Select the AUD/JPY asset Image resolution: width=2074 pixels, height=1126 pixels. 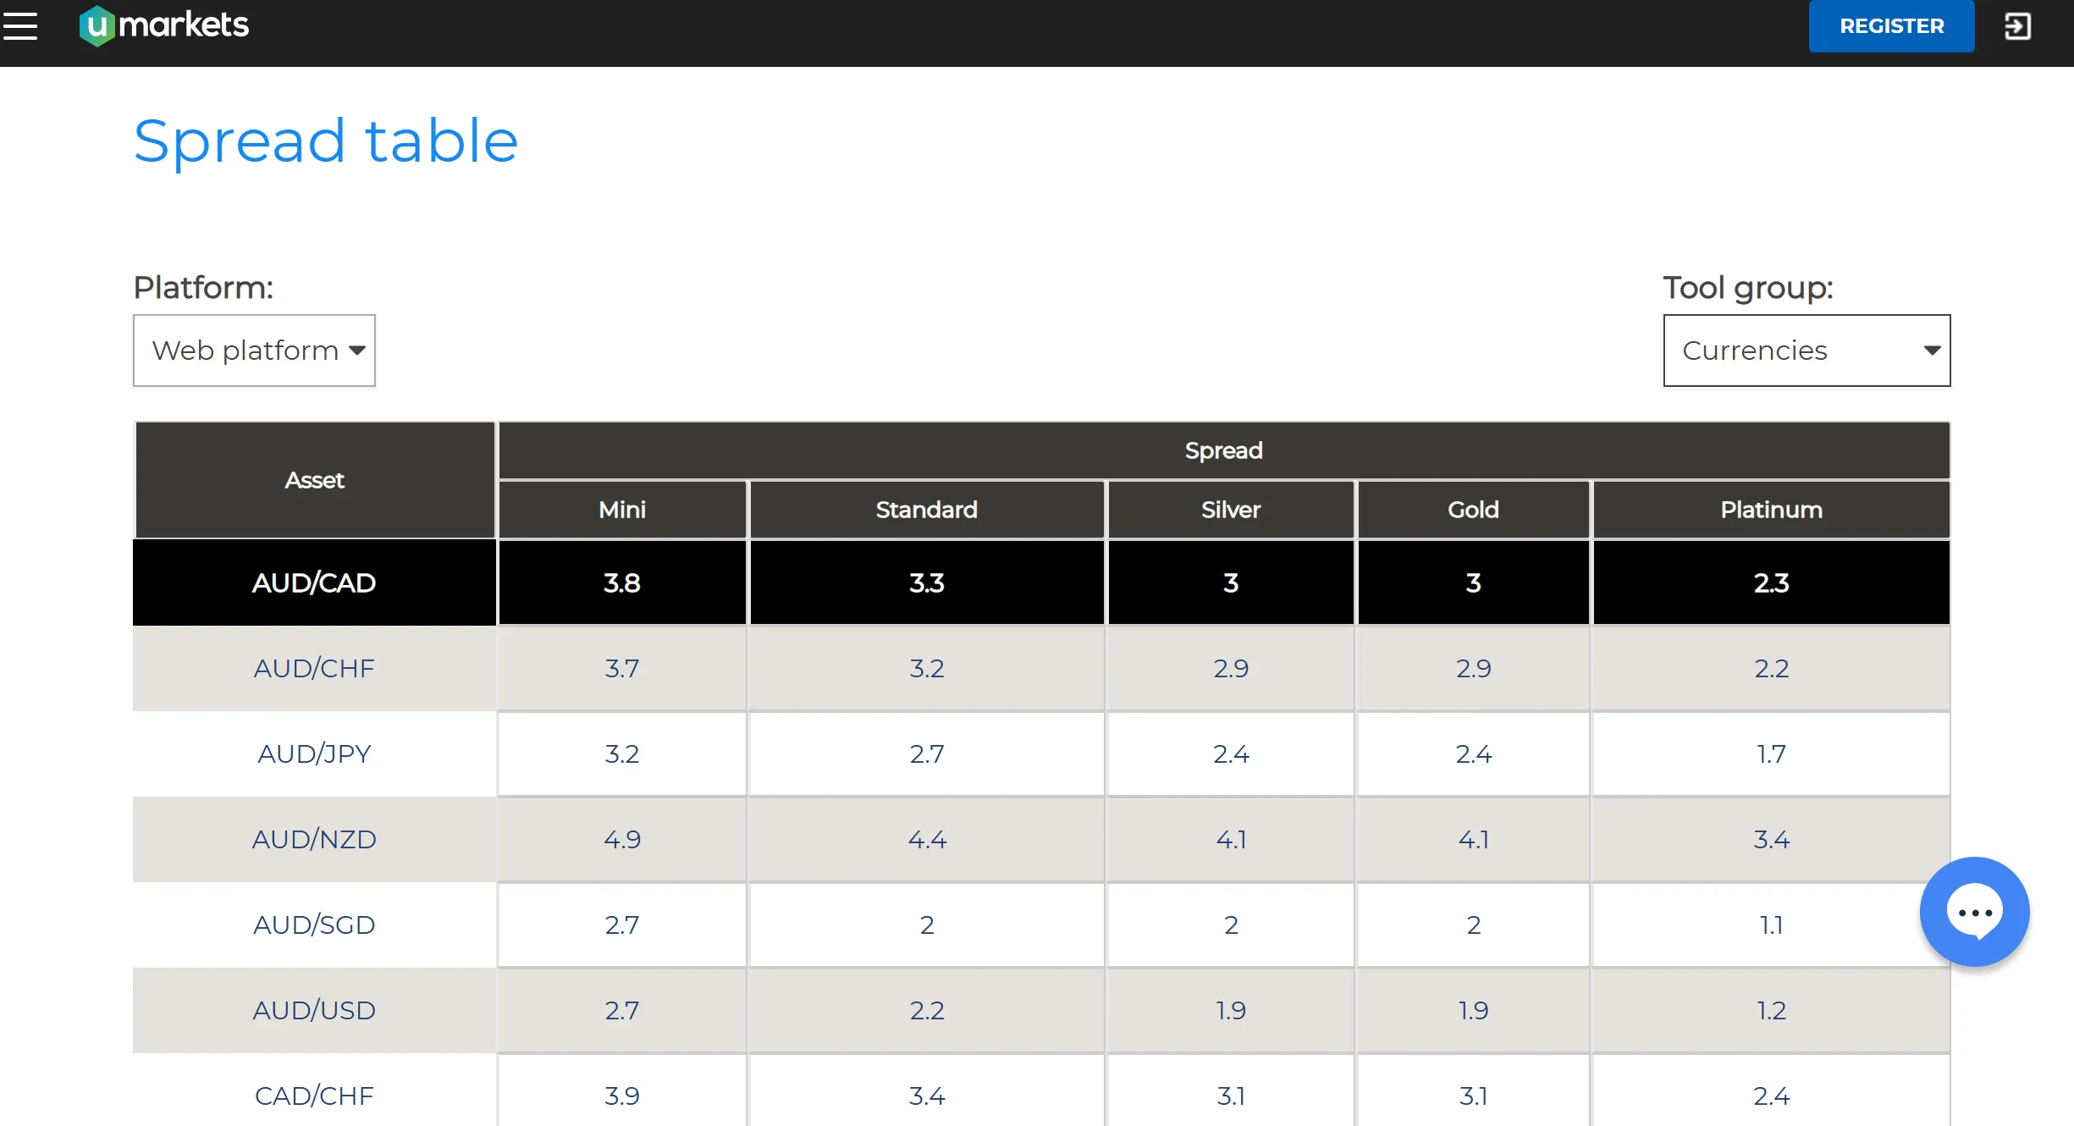(x=314, y=753)
